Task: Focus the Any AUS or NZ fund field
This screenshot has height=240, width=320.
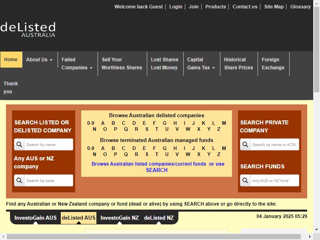Action: click(274, 180)
